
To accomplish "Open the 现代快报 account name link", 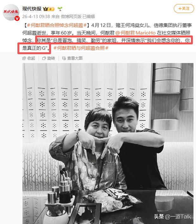I will point(32,9).
